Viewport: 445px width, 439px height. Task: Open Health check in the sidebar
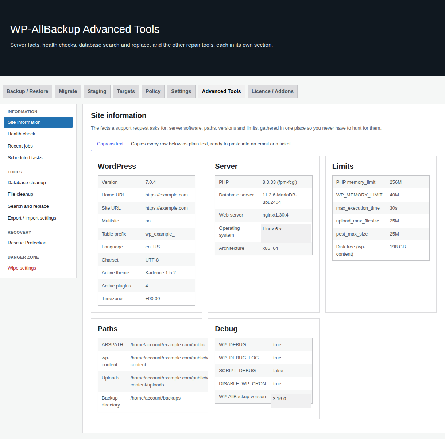click(38, 134)
